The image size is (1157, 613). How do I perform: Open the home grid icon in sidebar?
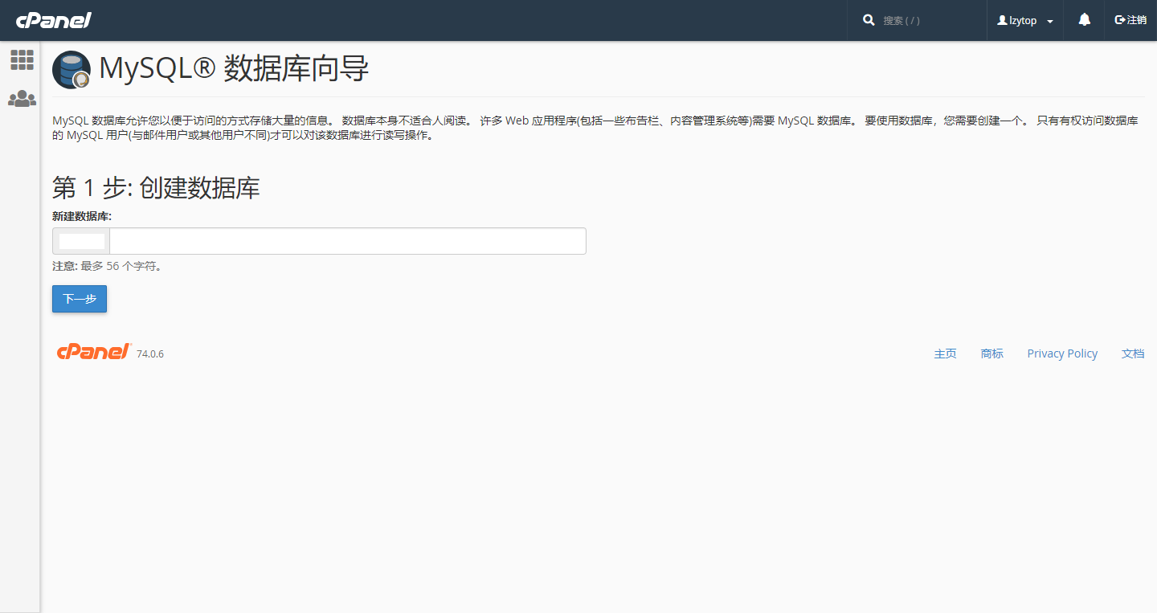[x=22, y=59]
